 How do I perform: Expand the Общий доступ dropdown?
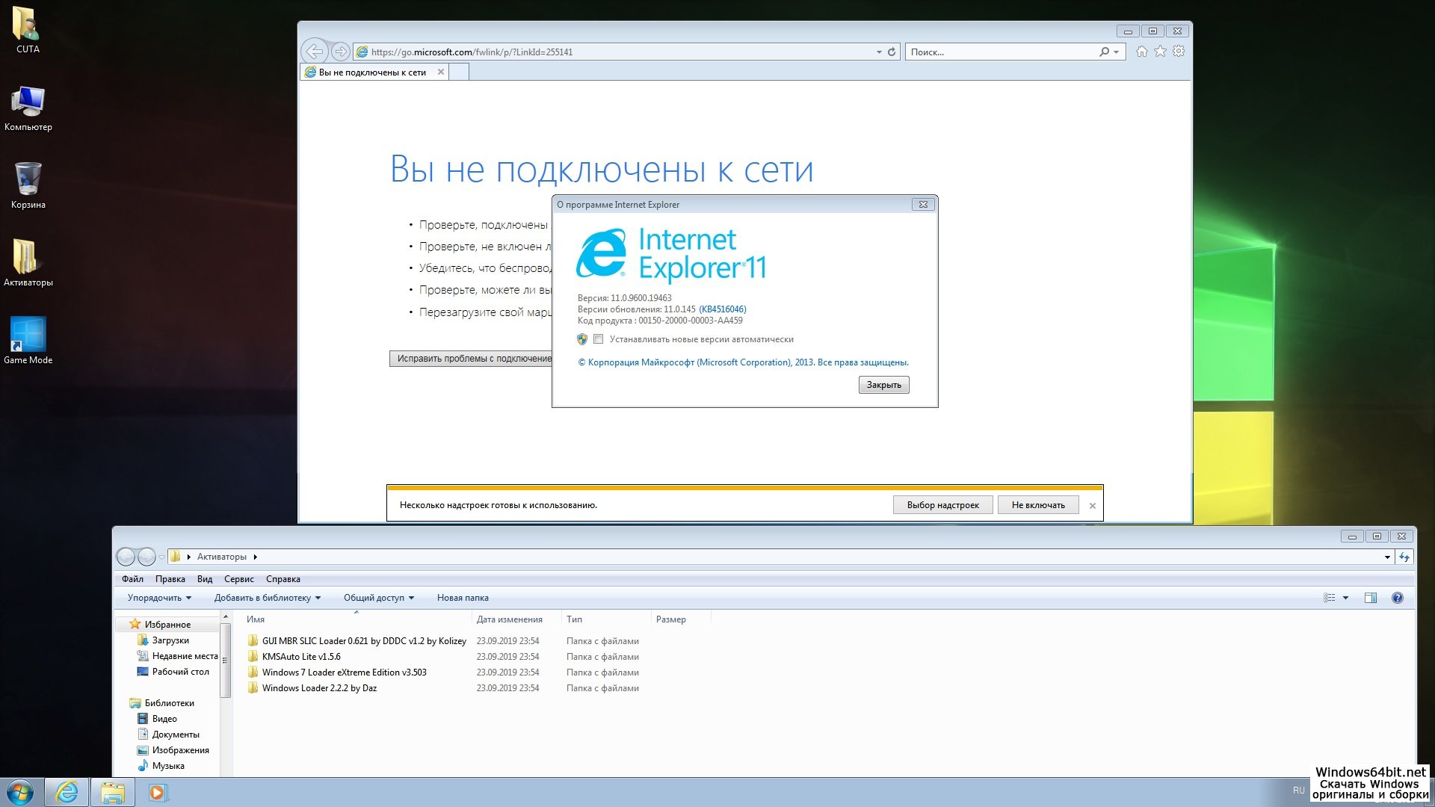(x=378, y=598)
